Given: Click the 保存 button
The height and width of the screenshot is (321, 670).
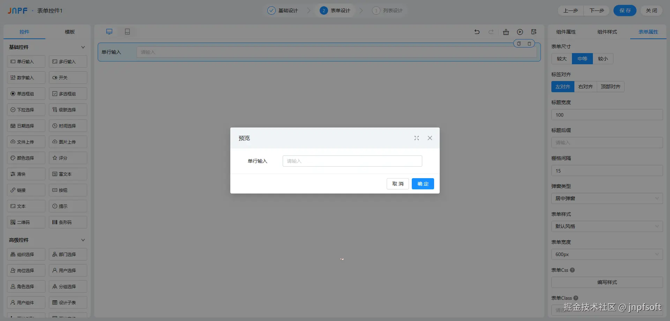Looking at the screenshot, I should (625, 10).
